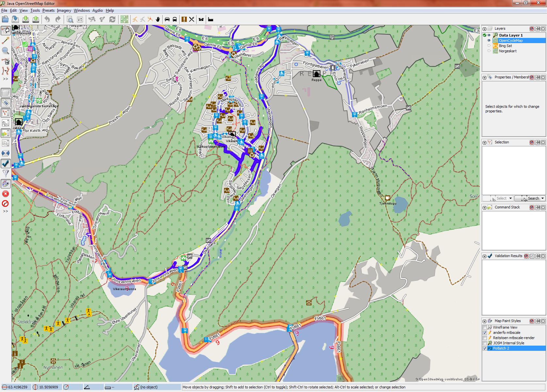Undo the last action

coord(47,19)
